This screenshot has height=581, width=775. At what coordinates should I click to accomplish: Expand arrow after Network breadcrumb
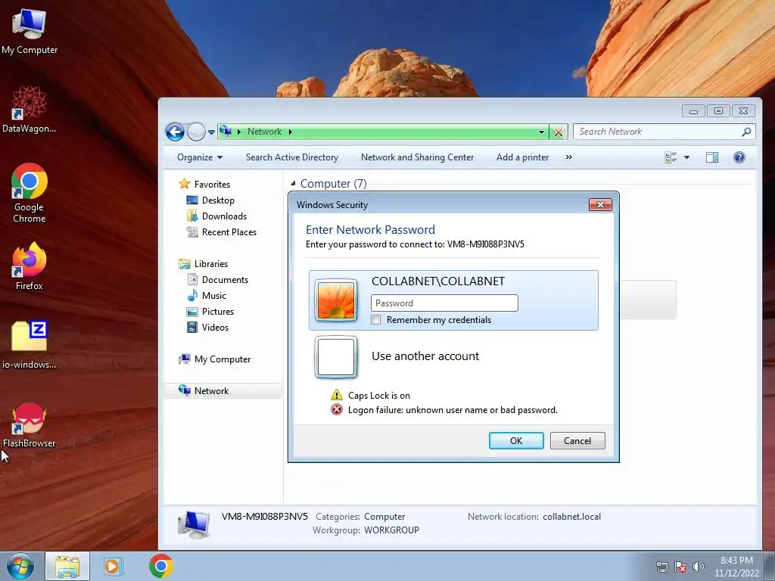[290, 132]
